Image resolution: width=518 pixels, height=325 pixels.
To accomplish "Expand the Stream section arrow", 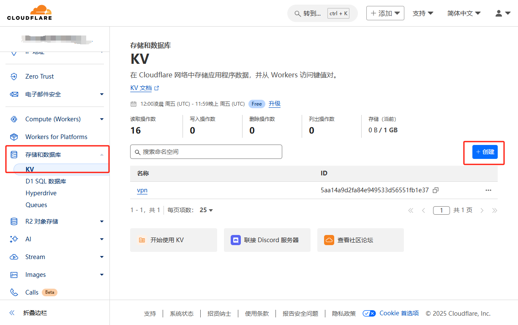I will pos(102,257).
